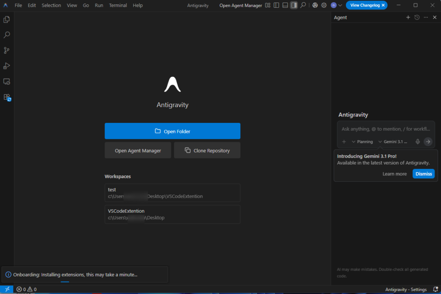Toggle the bottom panel layout button
441x294 pixels.
(x=285, y=6)
